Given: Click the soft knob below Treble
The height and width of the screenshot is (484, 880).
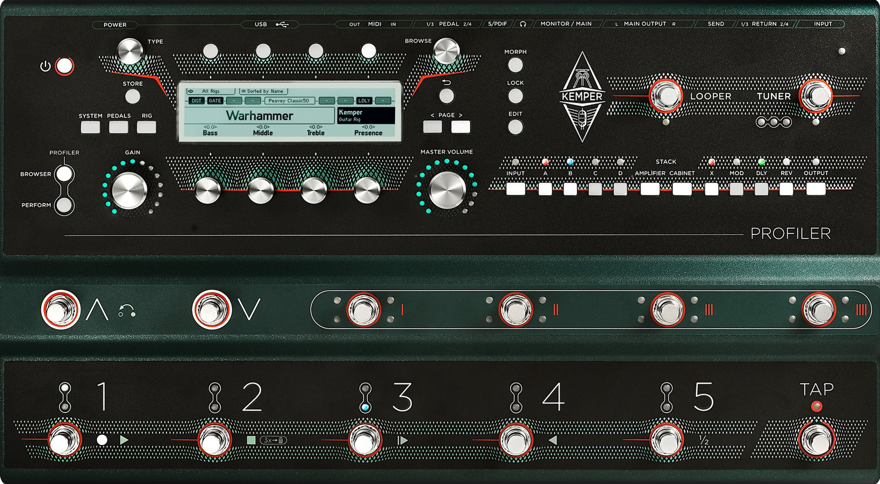Looking at the screenshot, I should pos(313,191).
